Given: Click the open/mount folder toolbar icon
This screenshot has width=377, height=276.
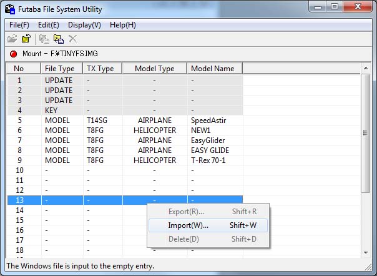Looking at the screenshot, I should 12,39.
